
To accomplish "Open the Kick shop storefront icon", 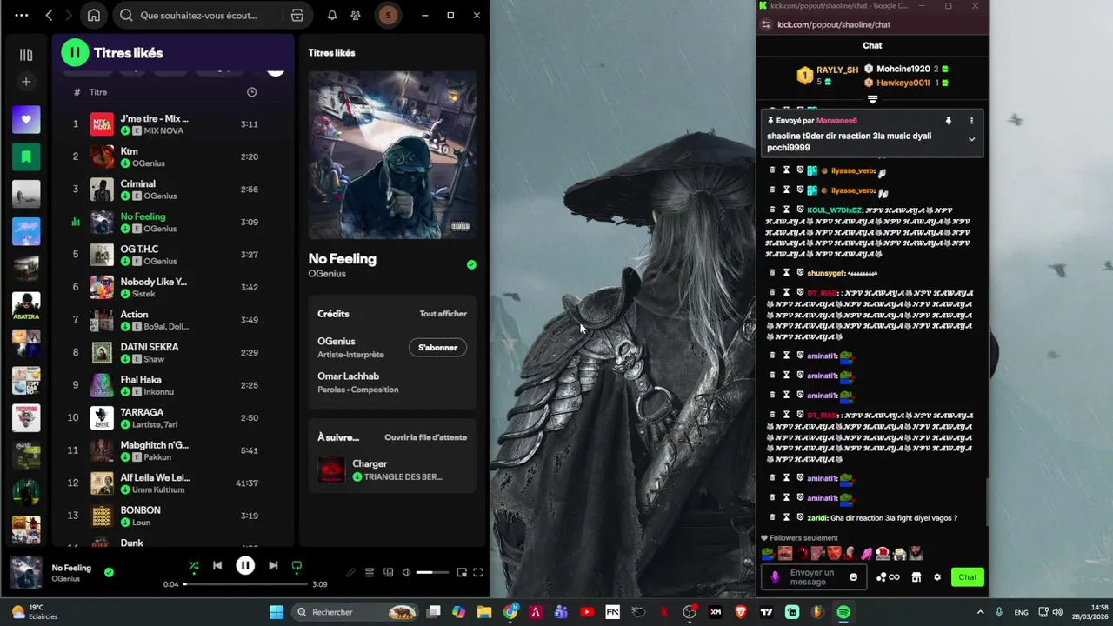I will (916, 577).
